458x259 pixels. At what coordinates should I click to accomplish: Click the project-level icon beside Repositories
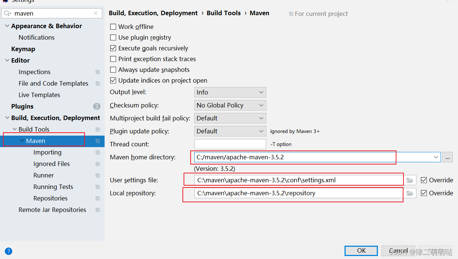pos(98,198)
